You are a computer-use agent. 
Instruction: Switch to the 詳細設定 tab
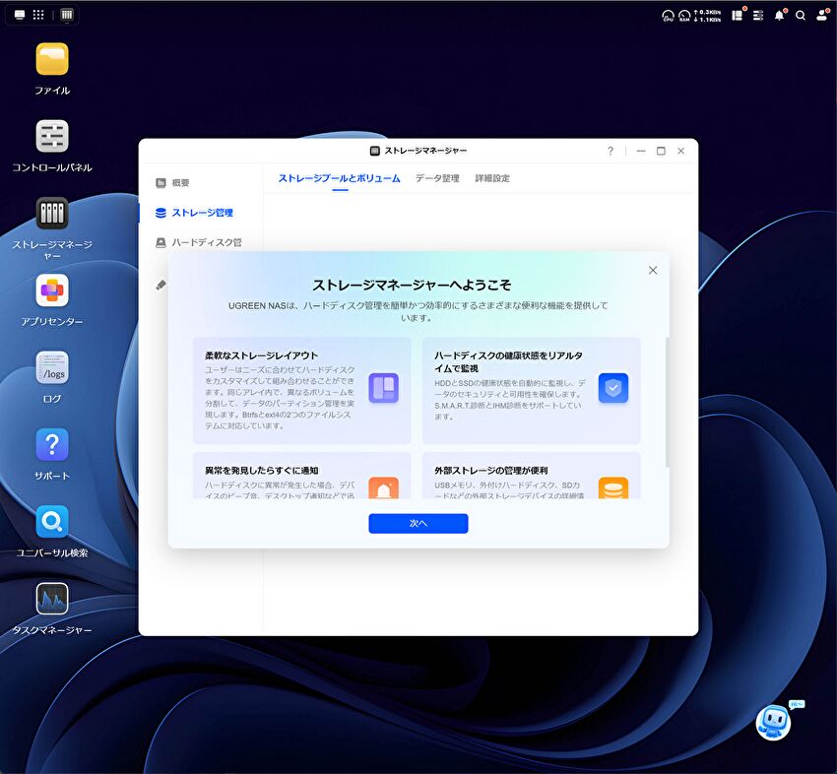coord(492,178)
